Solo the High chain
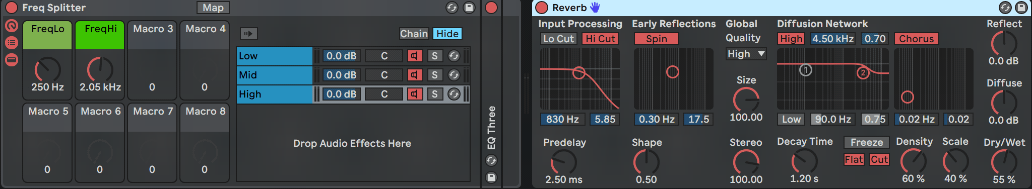The width and height of the screenshot is (1032, 189). [434, 94]
